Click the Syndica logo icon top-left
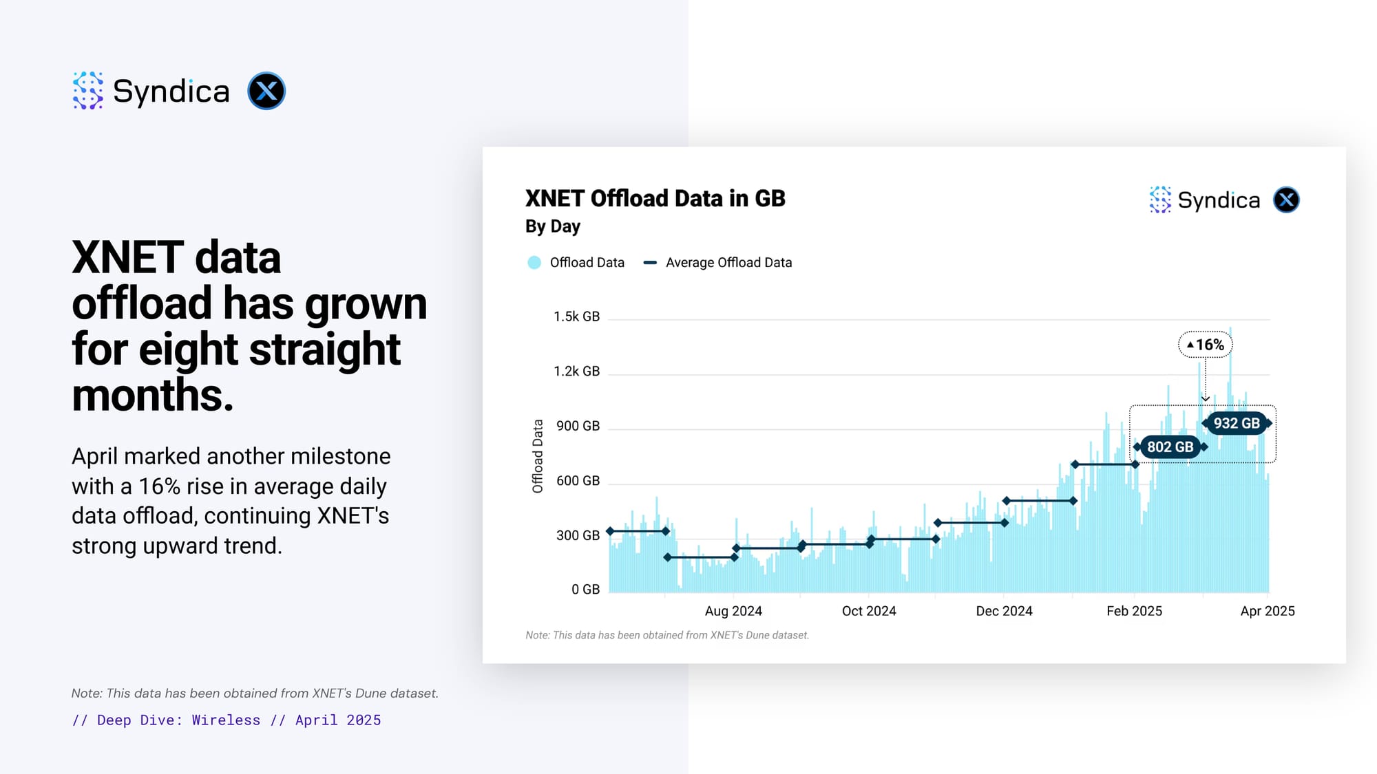 87,91
